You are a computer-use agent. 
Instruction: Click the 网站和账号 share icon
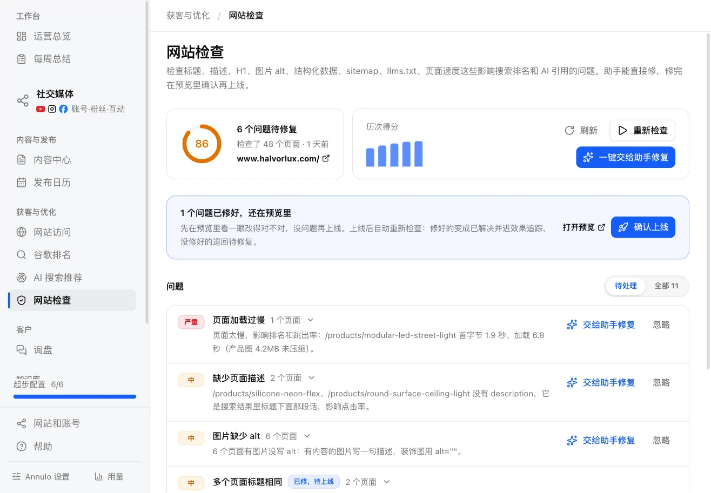[22, 423]
